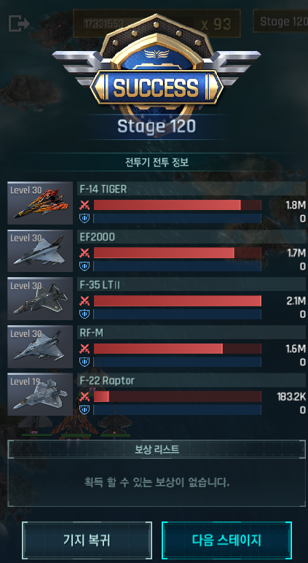Click the F-14 TIGER attack swords icon
The image size is (308, 563).
coord(84,205)
